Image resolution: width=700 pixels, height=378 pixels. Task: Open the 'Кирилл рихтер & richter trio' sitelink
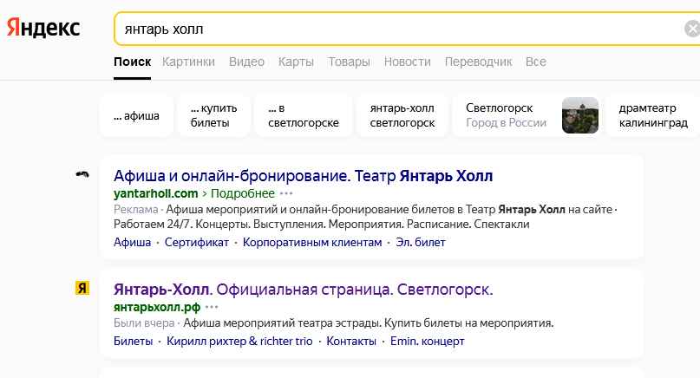pos(239,342)
